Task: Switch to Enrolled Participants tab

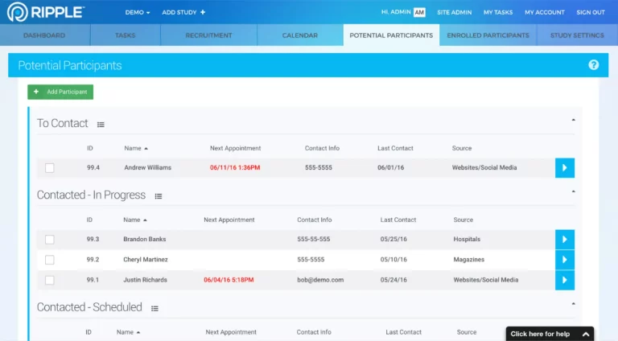Action: point(488,35)
